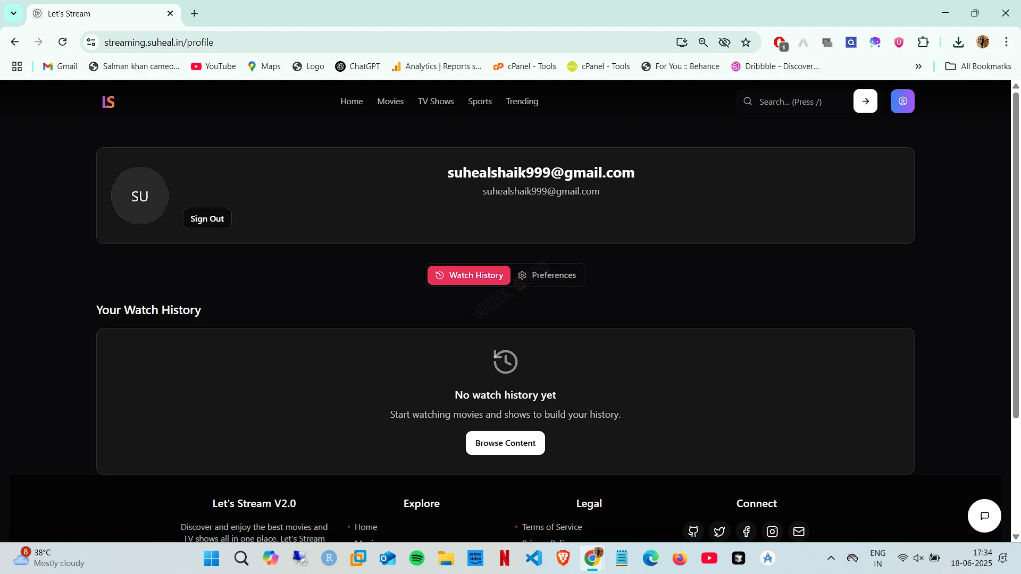Focus the Search input field
Image resolution: width=1021 pixels, height=574 pixels.
pos(792,102)
